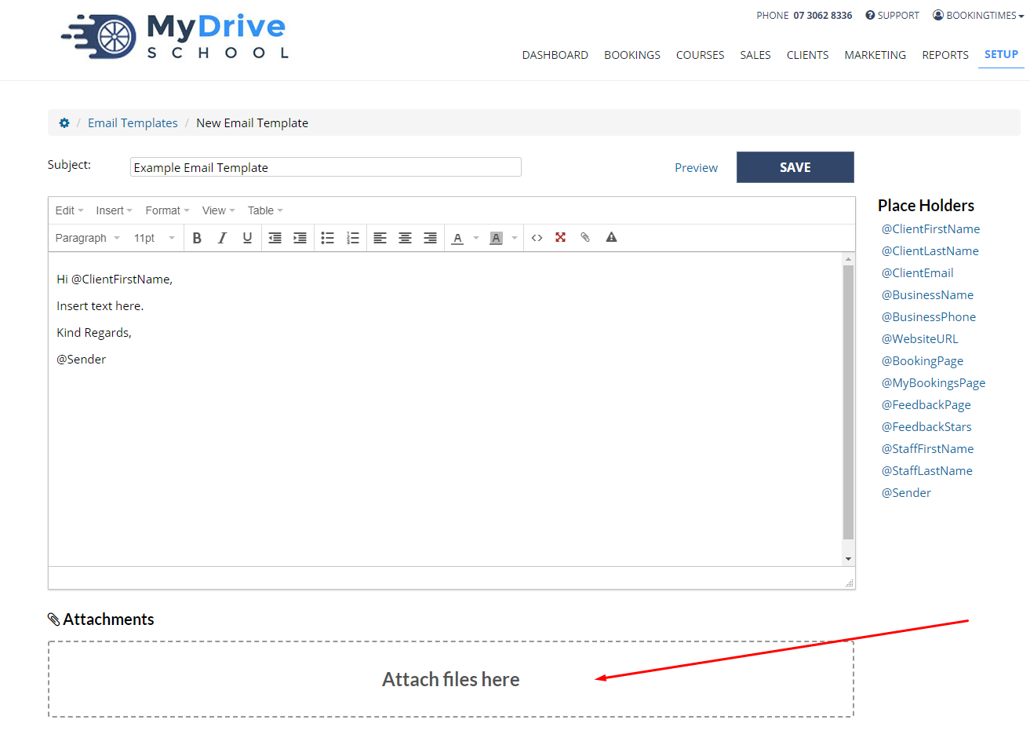Click the Attach files here drop zone
This screenshot has height=749, width=1030.
pyautogui.click(x=451, y=679)
